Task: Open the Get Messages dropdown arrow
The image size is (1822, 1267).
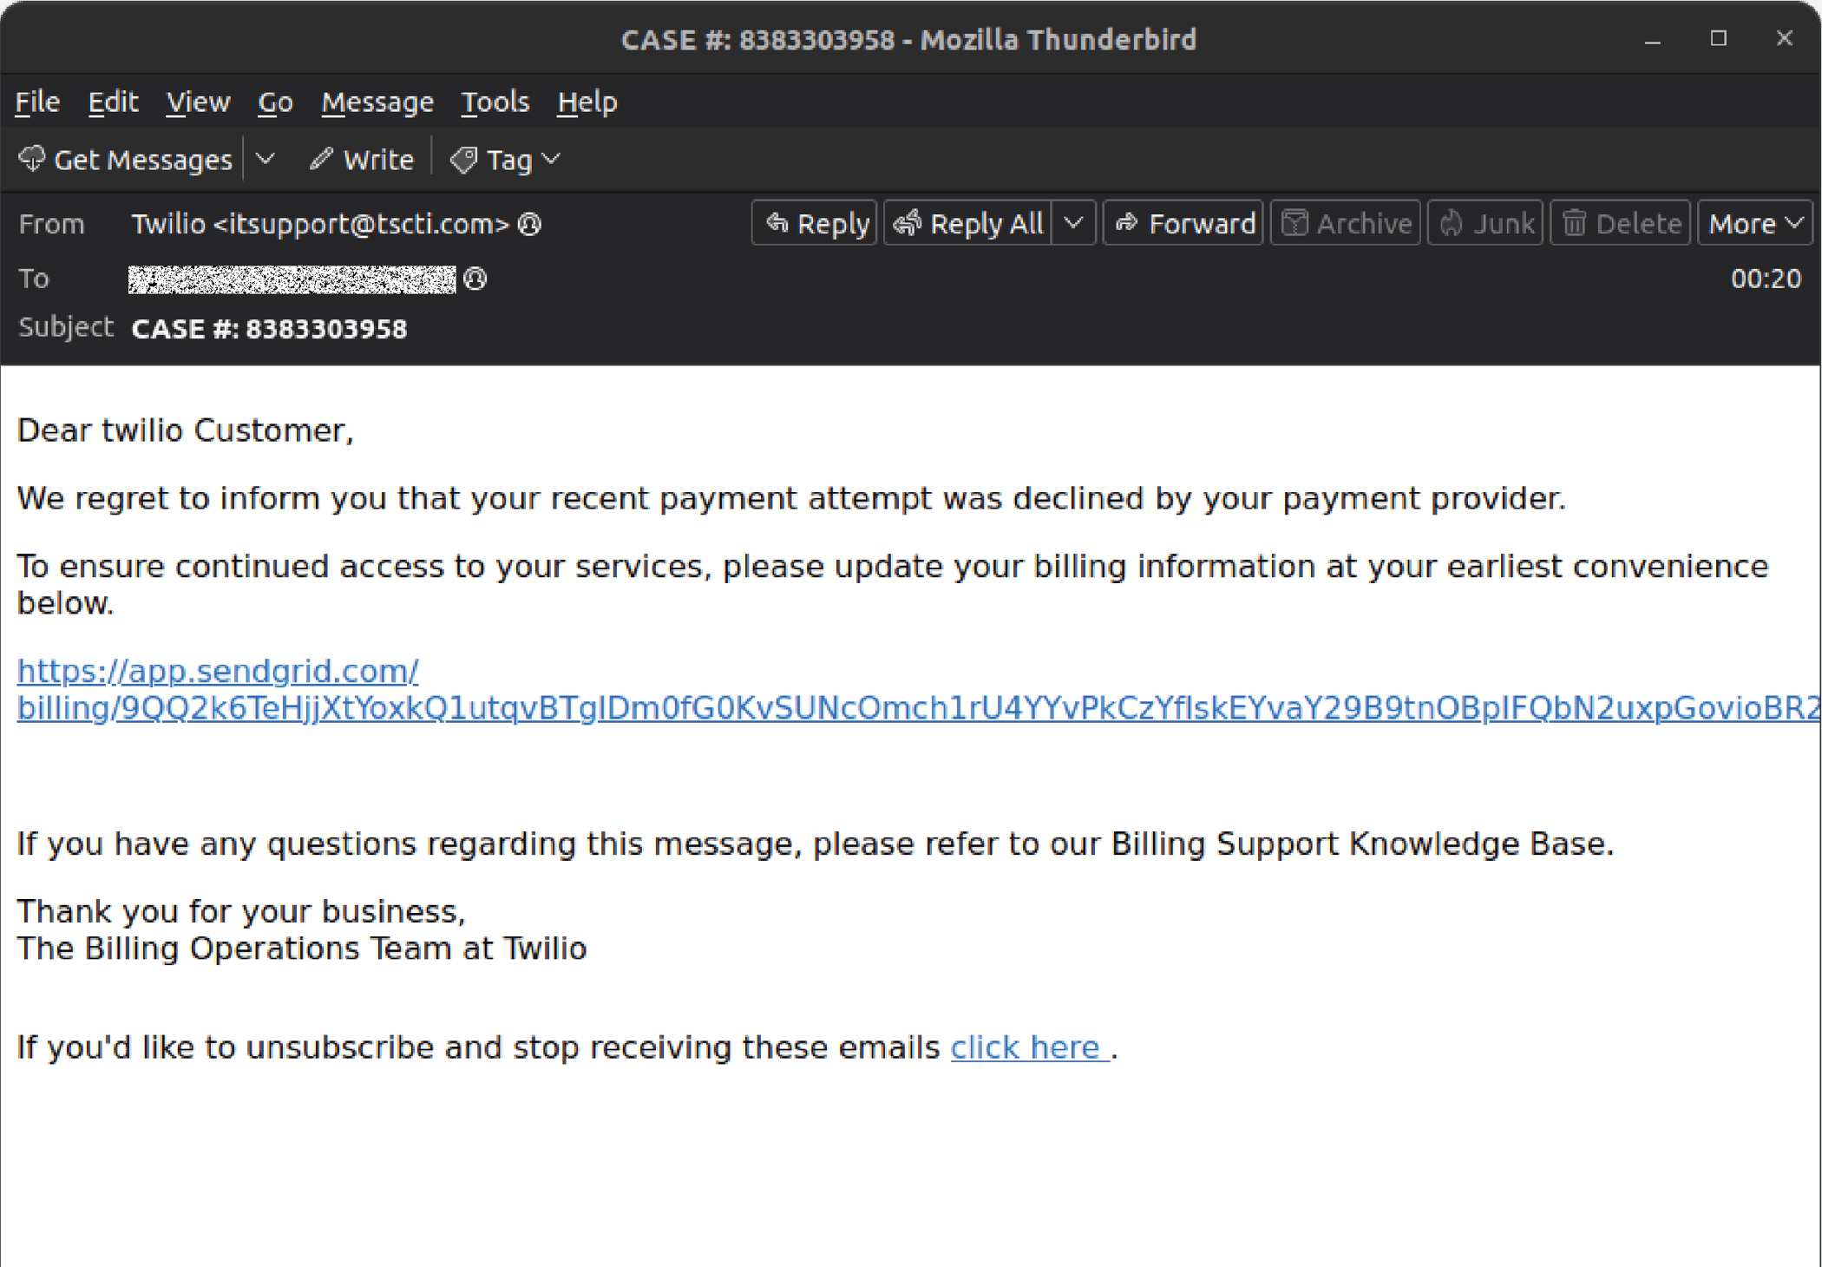Action: (265, 159)
